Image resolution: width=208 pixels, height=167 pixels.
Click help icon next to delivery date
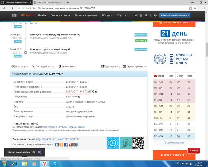[93, 92]
